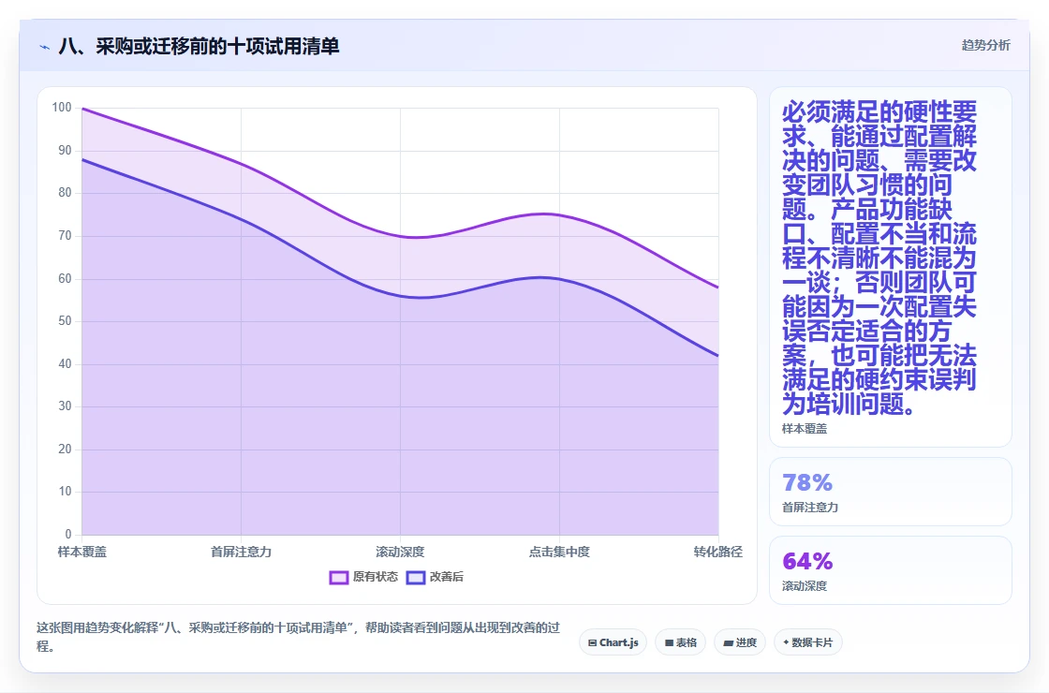Click the large purple text in the top-right card
1049x693 pixels.
[879, 258]
